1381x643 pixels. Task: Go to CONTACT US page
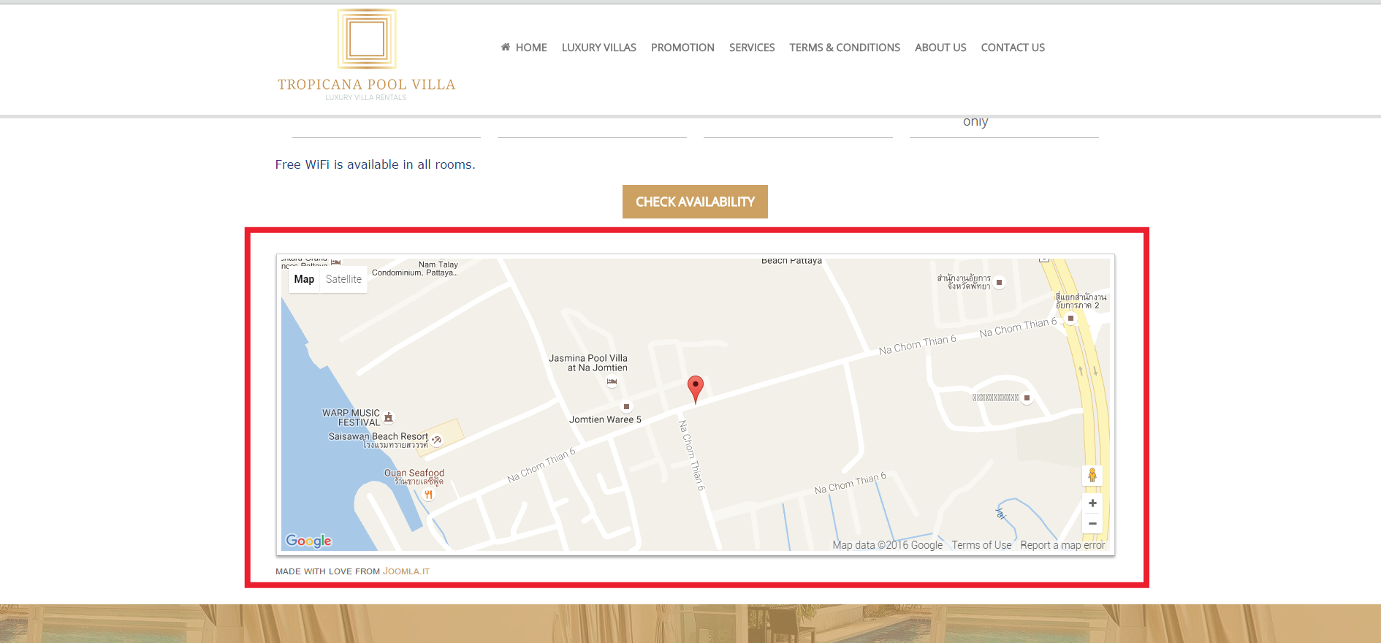click(x=1013, y=47)
